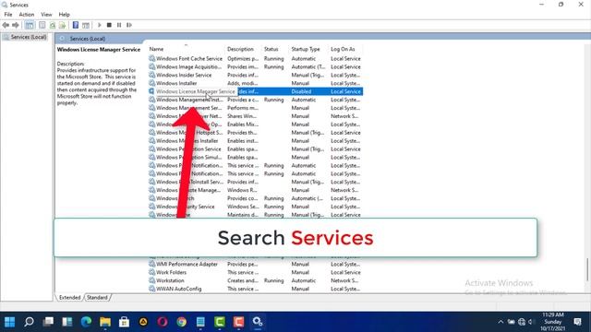Select Windows Management Instrumentation row
This screenshot has width=591, height=332.
tap(255, 100)
